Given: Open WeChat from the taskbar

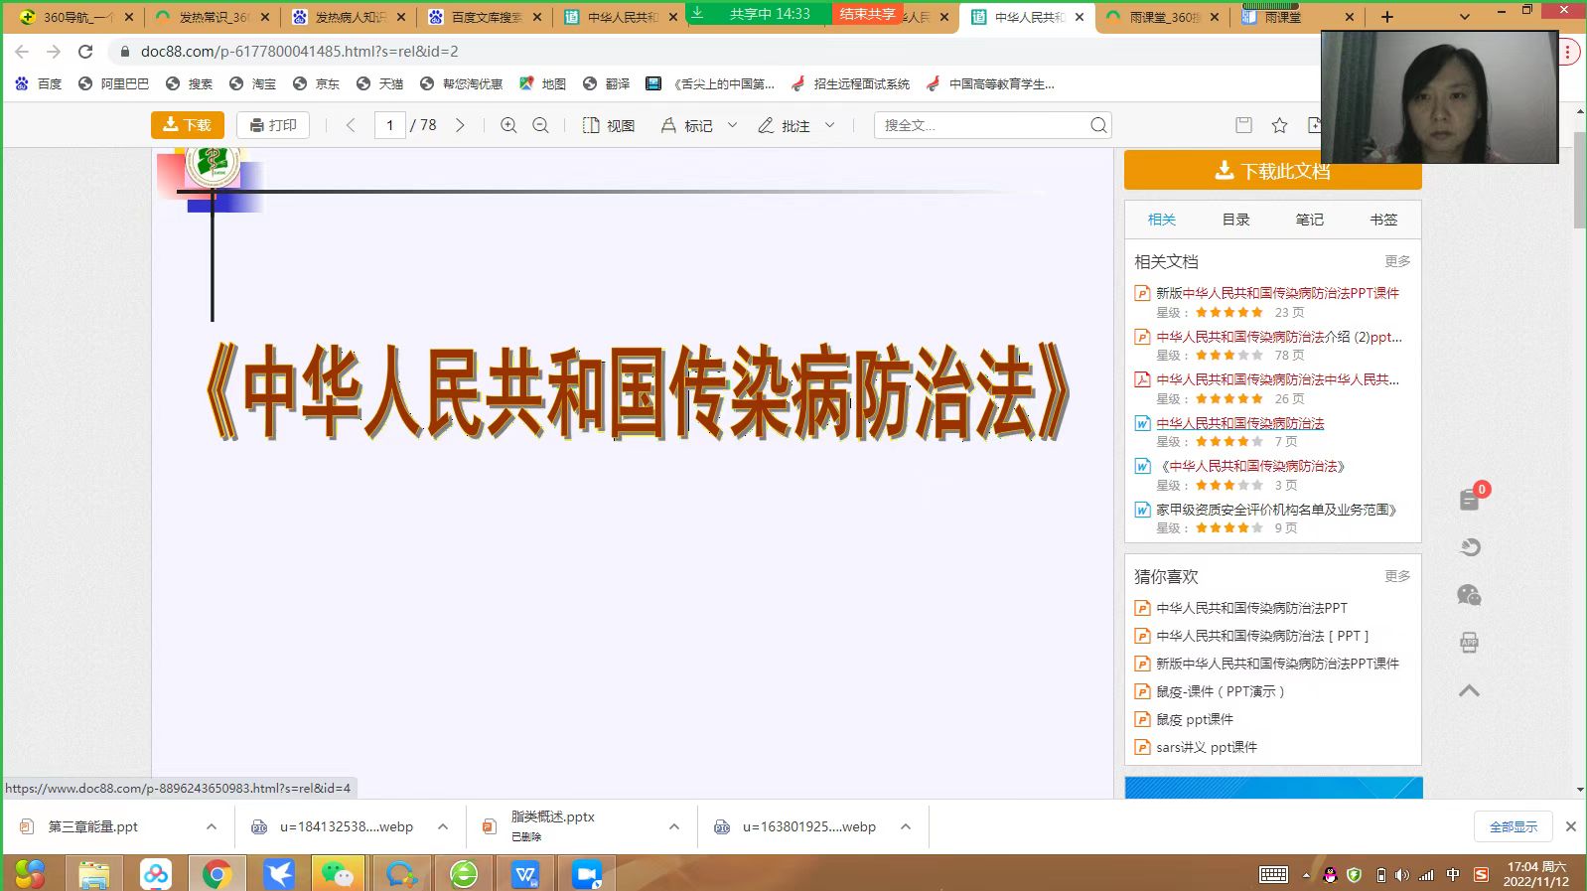Looking at the screenshot, I should click(x=338, y=874).
